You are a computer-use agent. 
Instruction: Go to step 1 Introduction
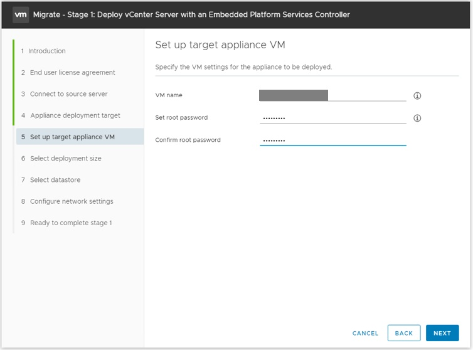click(x=43, y=51)
